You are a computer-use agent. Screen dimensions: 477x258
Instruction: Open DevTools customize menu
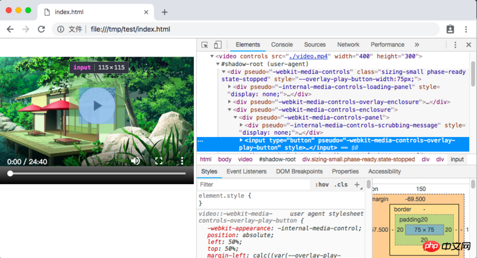tap(455, 45)
